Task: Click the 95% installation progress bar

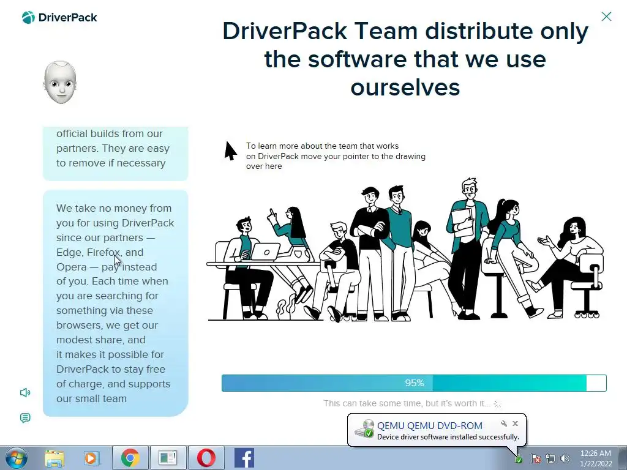Action: click(414, 383)
